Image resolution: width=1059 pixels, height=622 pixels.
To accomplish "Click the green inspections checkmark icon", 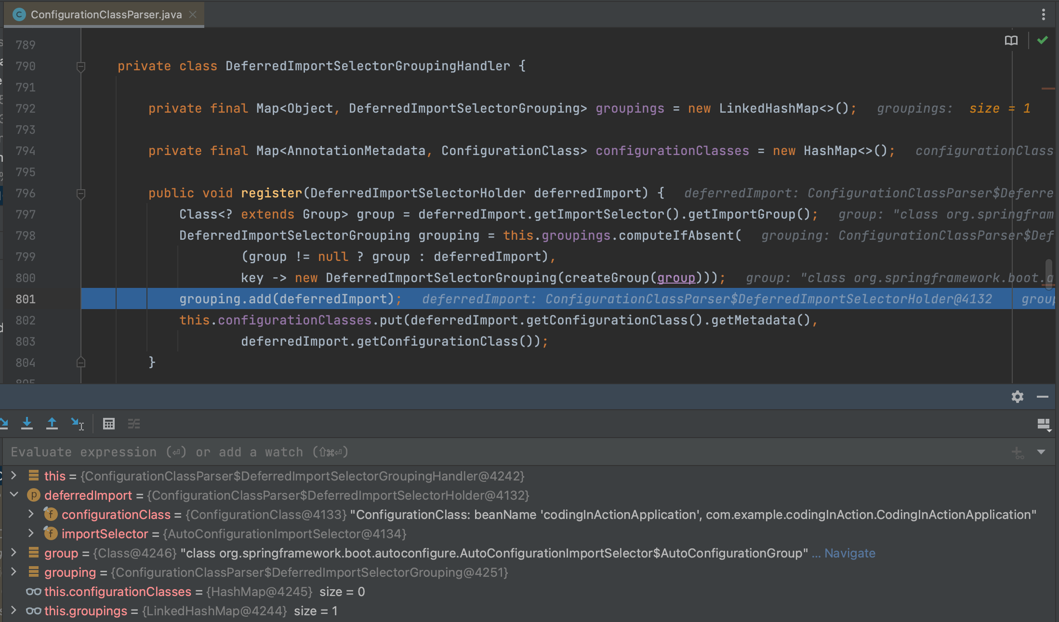I will tap(1043, 40).
